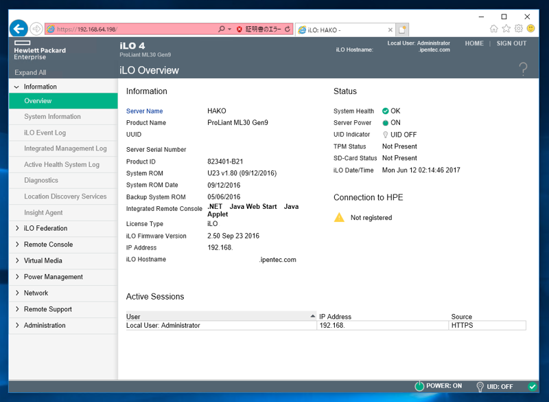Open address bar dropdown arrow

[x=230, y=29]
